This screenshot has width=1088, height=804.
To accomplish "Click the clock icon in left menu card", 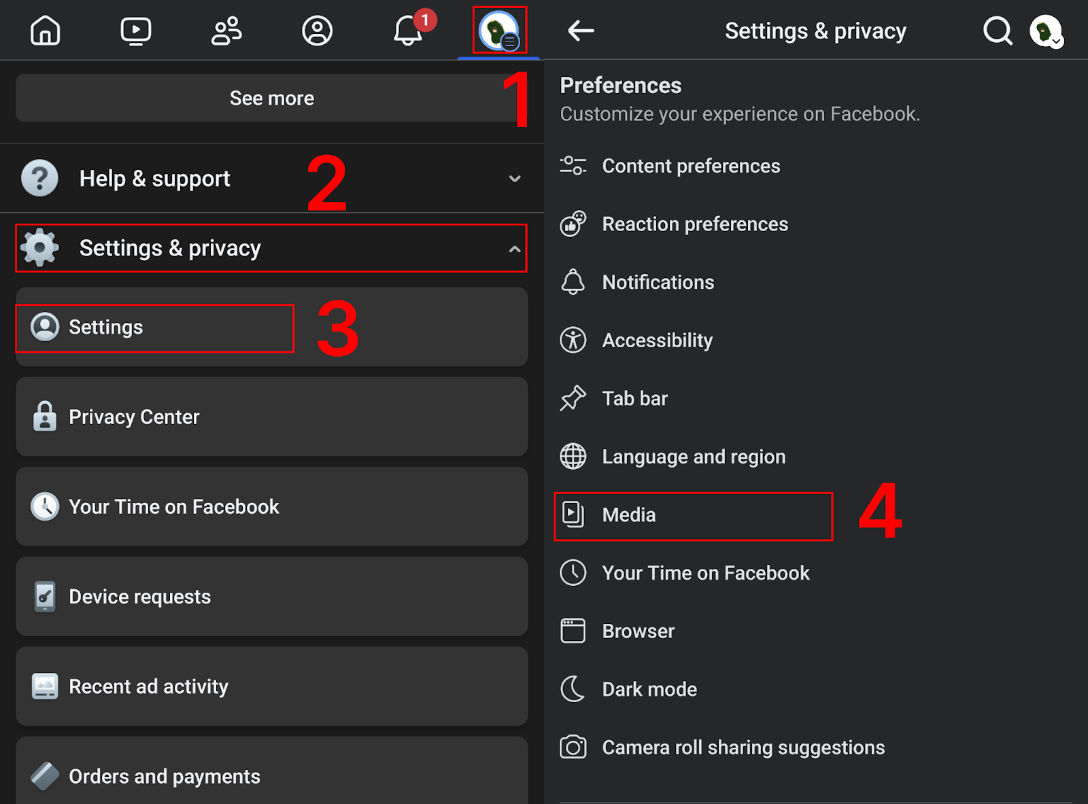I will [45, 506].
